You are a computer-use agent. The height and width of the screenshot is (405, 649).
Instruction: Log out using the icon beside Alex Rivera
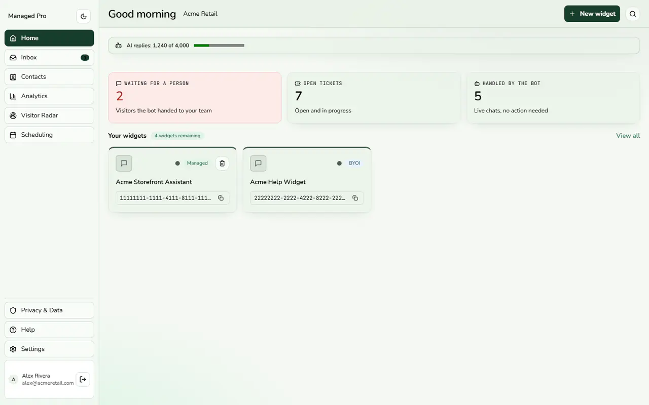[83, 379]
